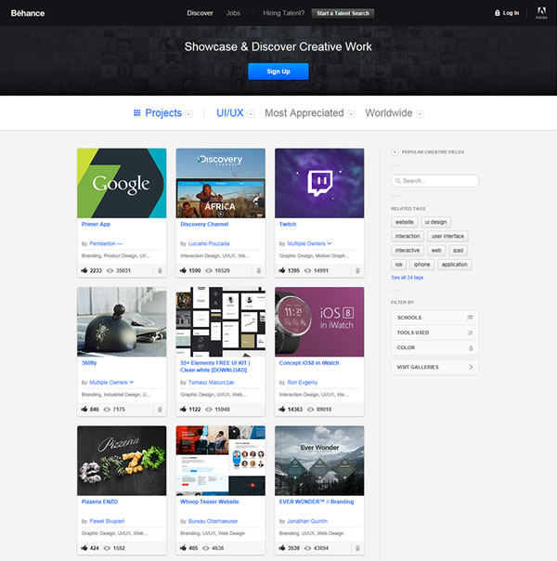This screenshot has width=557, height=561.
Task: Select the interaction tag
Action: click(408, 236)
